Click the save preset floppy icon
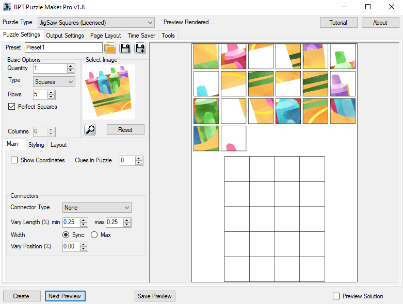This screenshot has width=403, height=304. (125, 48)
